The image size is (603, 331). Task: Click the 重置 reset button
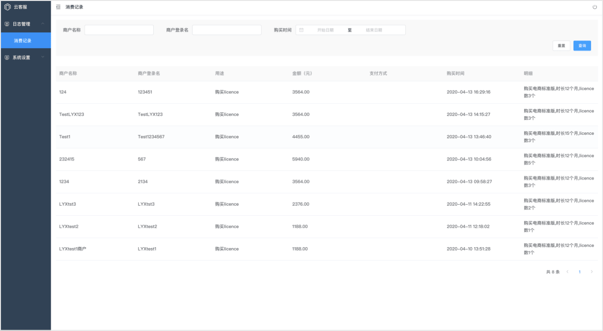point(561,46)
